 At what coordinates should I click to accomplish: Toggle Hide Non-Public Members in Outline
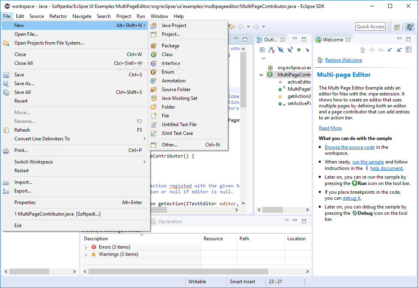tap(299, 50)
